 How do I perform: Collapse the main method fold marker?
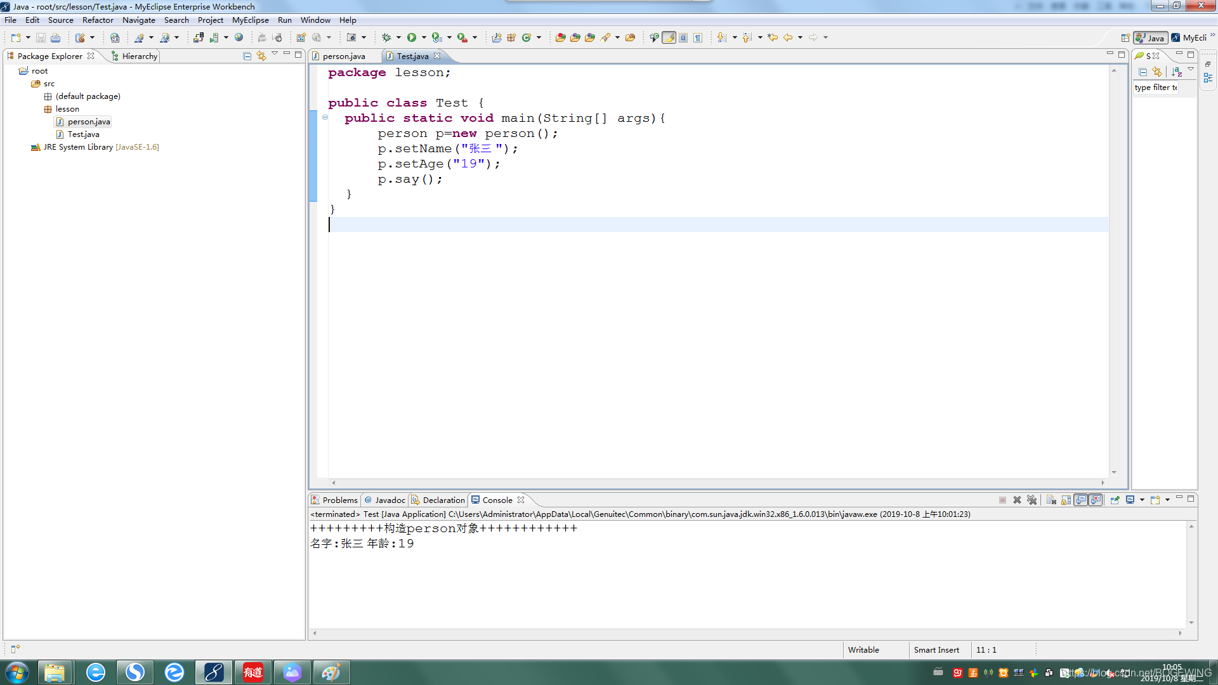[325, 117]
